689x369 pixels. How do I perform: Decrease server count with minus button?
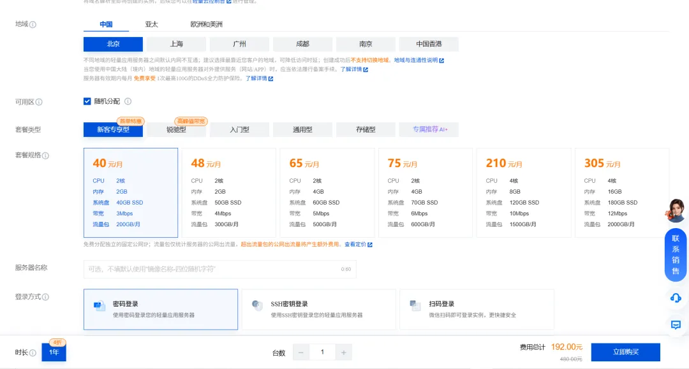[301, 352]
